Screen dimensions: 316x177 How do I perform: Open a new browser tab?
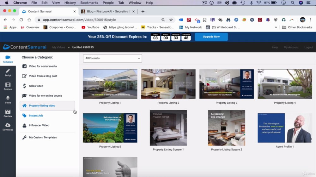coord(143,11)
